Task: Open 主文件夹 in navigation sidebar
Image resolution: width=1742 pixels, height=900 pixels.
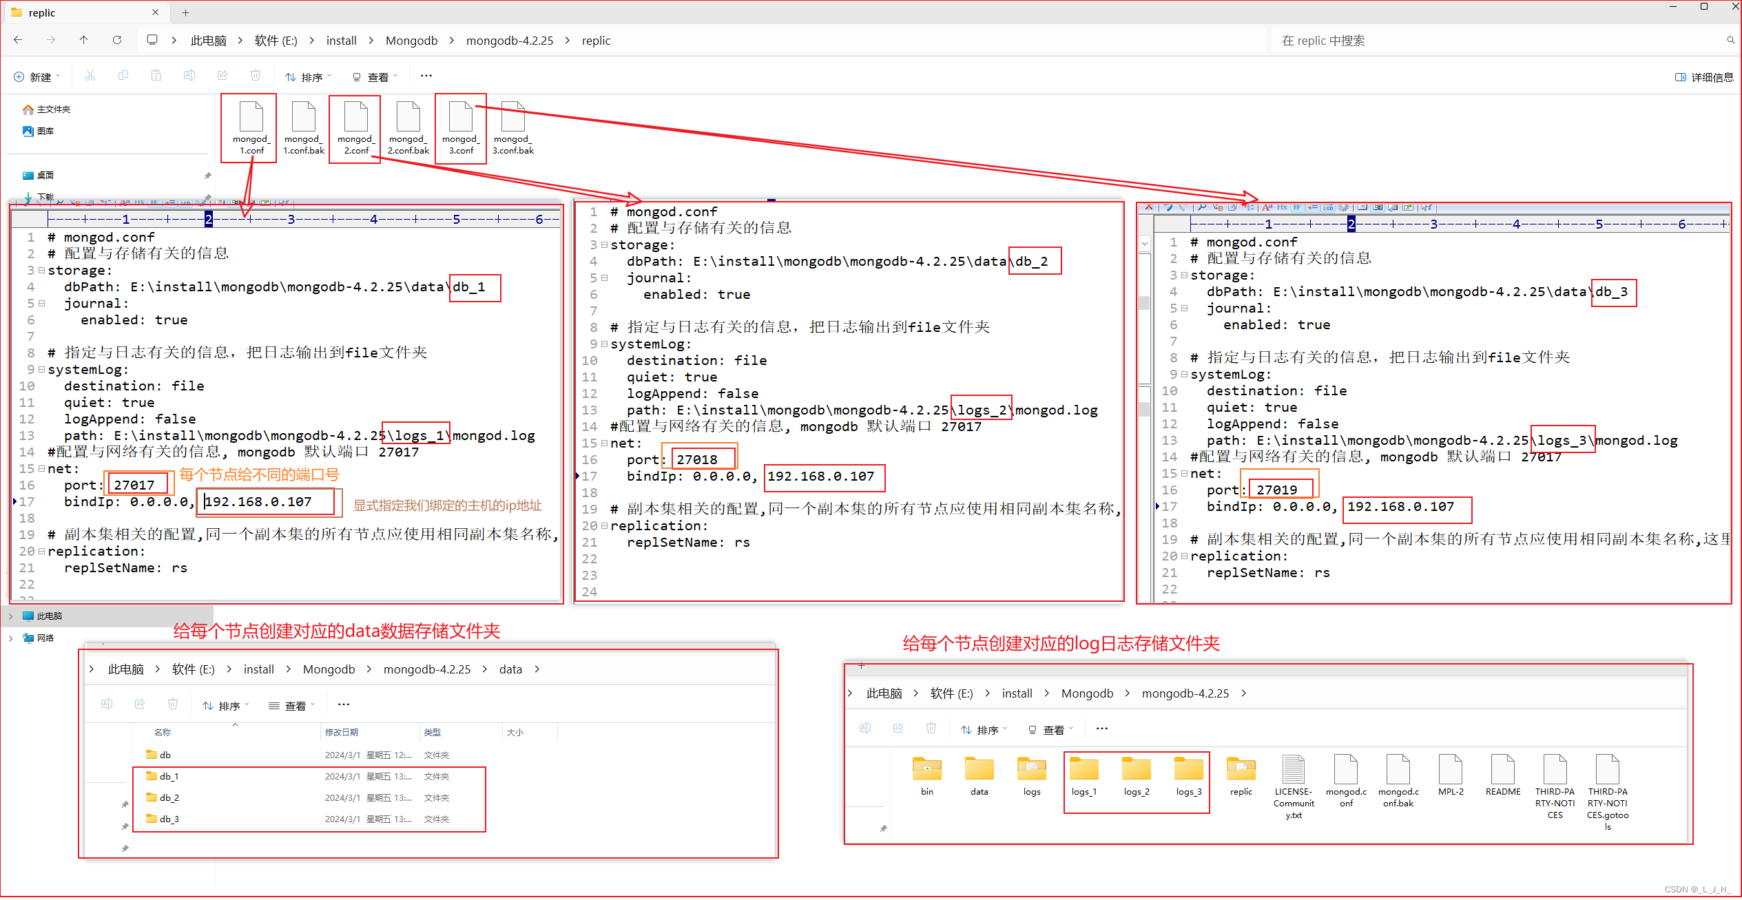Action: (47, 109)
